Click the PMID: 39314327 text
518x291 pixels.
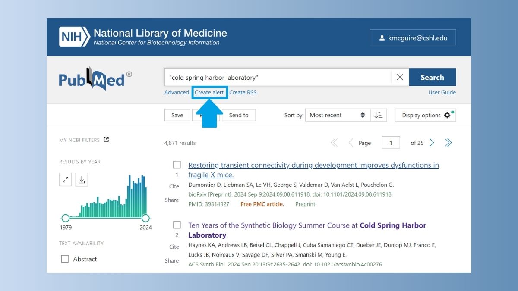coord(209,204)
